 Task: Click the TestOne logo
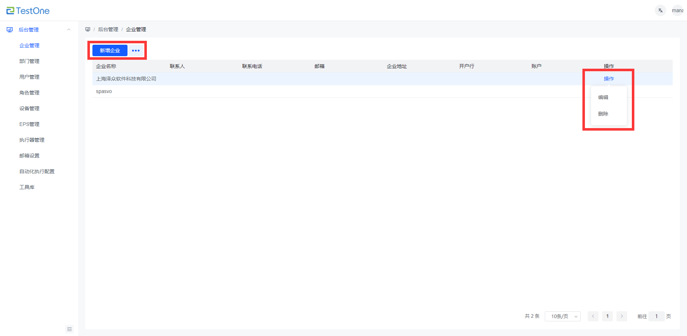[x=28, y=11]
